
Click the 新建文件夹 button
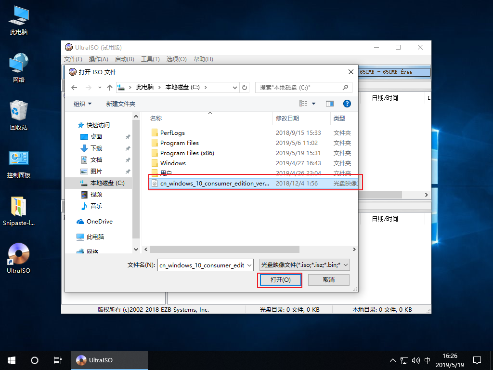[x=122, y=104]
